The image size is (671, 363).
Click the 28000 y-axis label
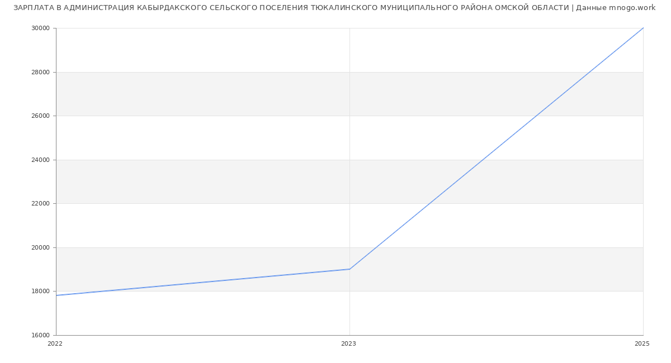pos(40,72)
